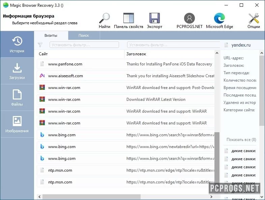Select the www.panfone.com row

(126, 64)
